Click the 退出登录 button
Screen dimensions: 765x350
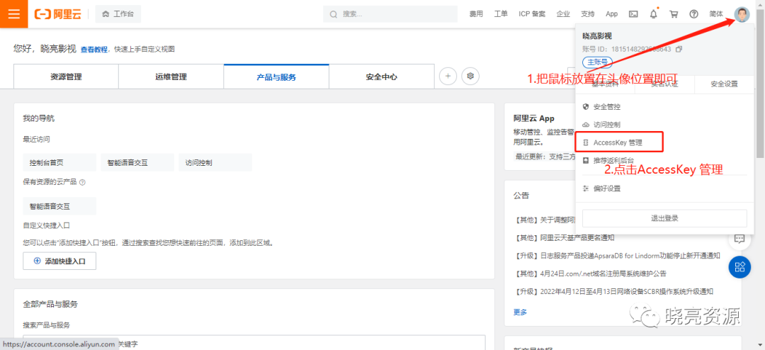[664, 218]
